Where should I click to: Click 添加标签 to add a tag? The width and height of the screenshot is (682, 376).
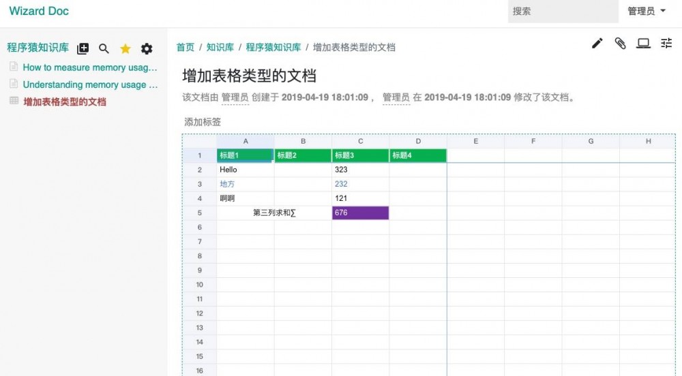point(203,122)
